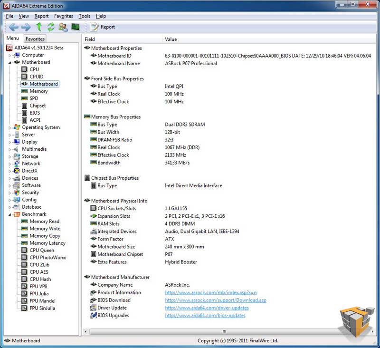
Task: Expand the Server tree node
Action: click(x=9, y=135)
